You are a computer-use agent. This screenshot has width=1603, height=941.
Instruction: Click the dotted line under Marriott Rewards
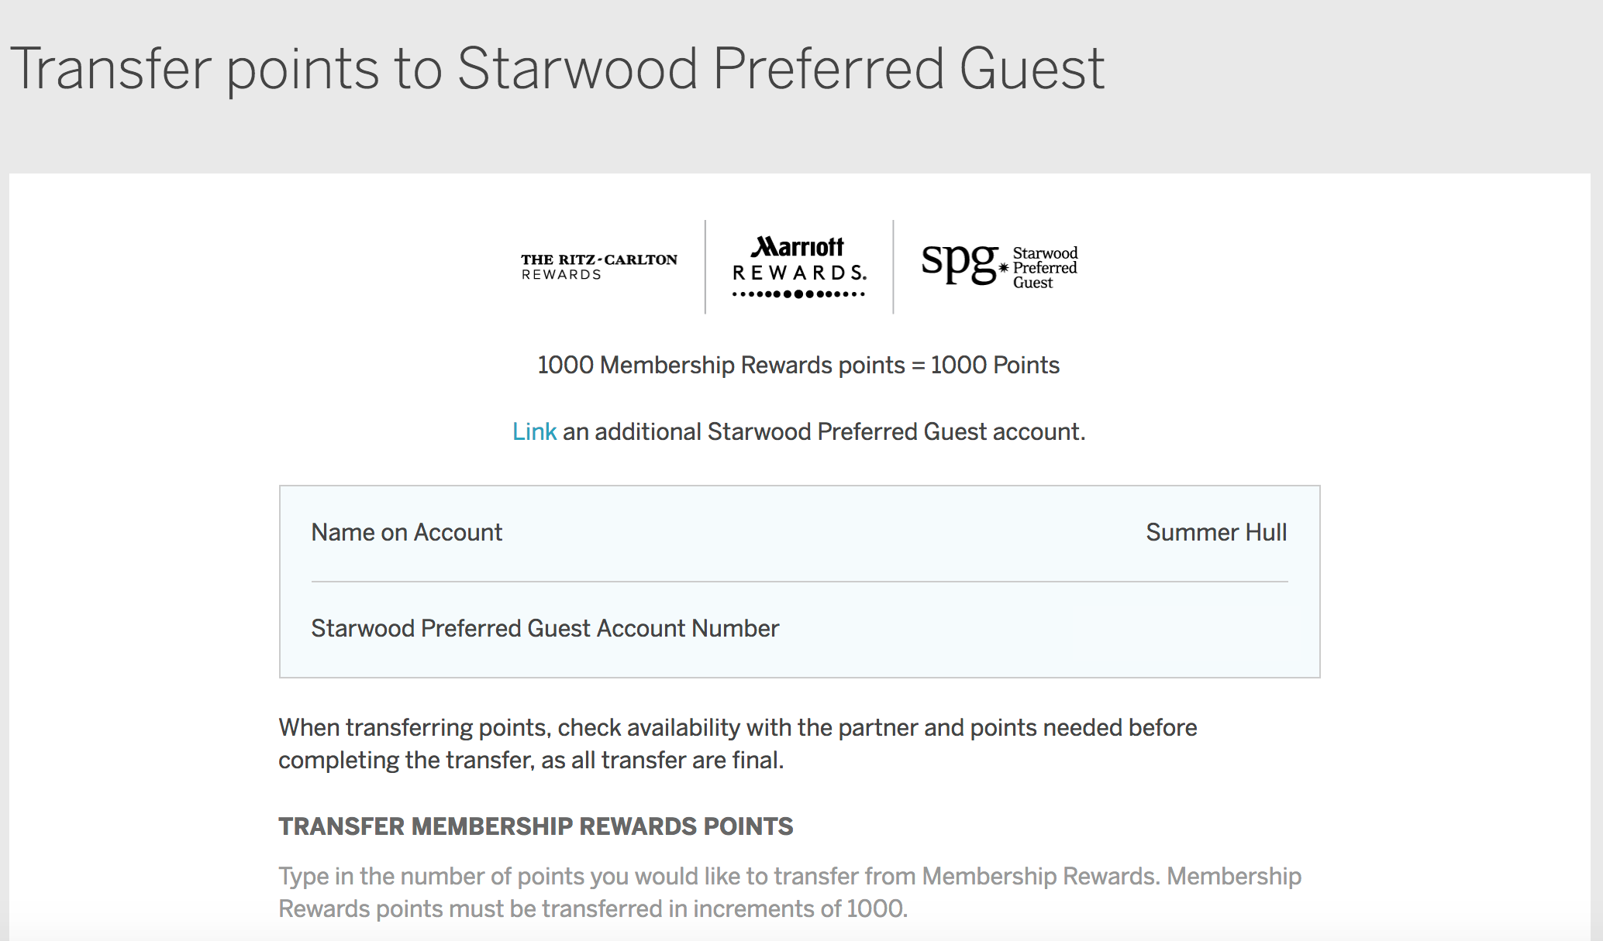(798, 294)
